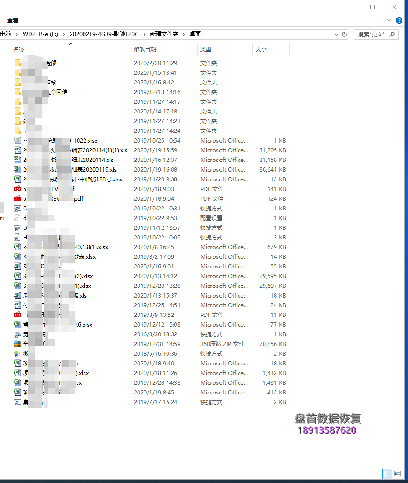Click shortcut icon dated 2019/7/17 15:24
The height and width of the screenshot is (483, 408).
[18, 402]
